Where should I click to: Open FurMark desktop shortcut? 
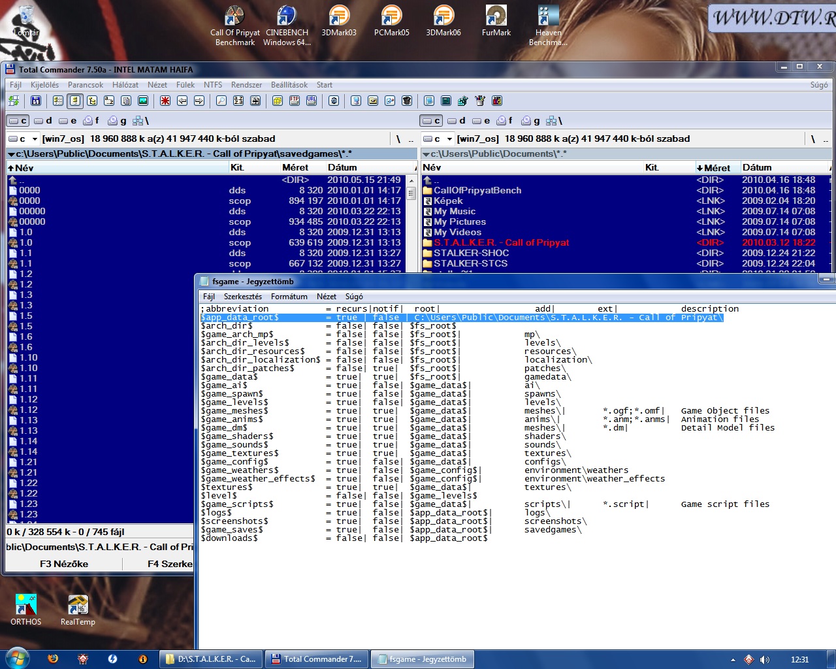pos(496,21)
